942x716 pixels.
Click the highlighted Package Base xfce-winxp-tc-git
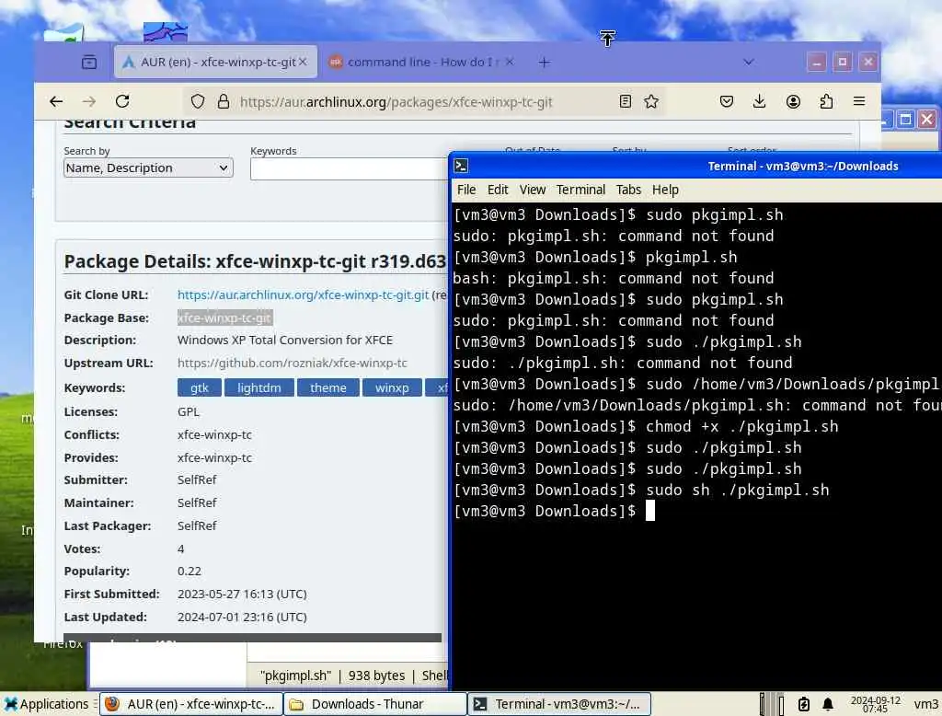pyautogui.click(x=224, y=318)
